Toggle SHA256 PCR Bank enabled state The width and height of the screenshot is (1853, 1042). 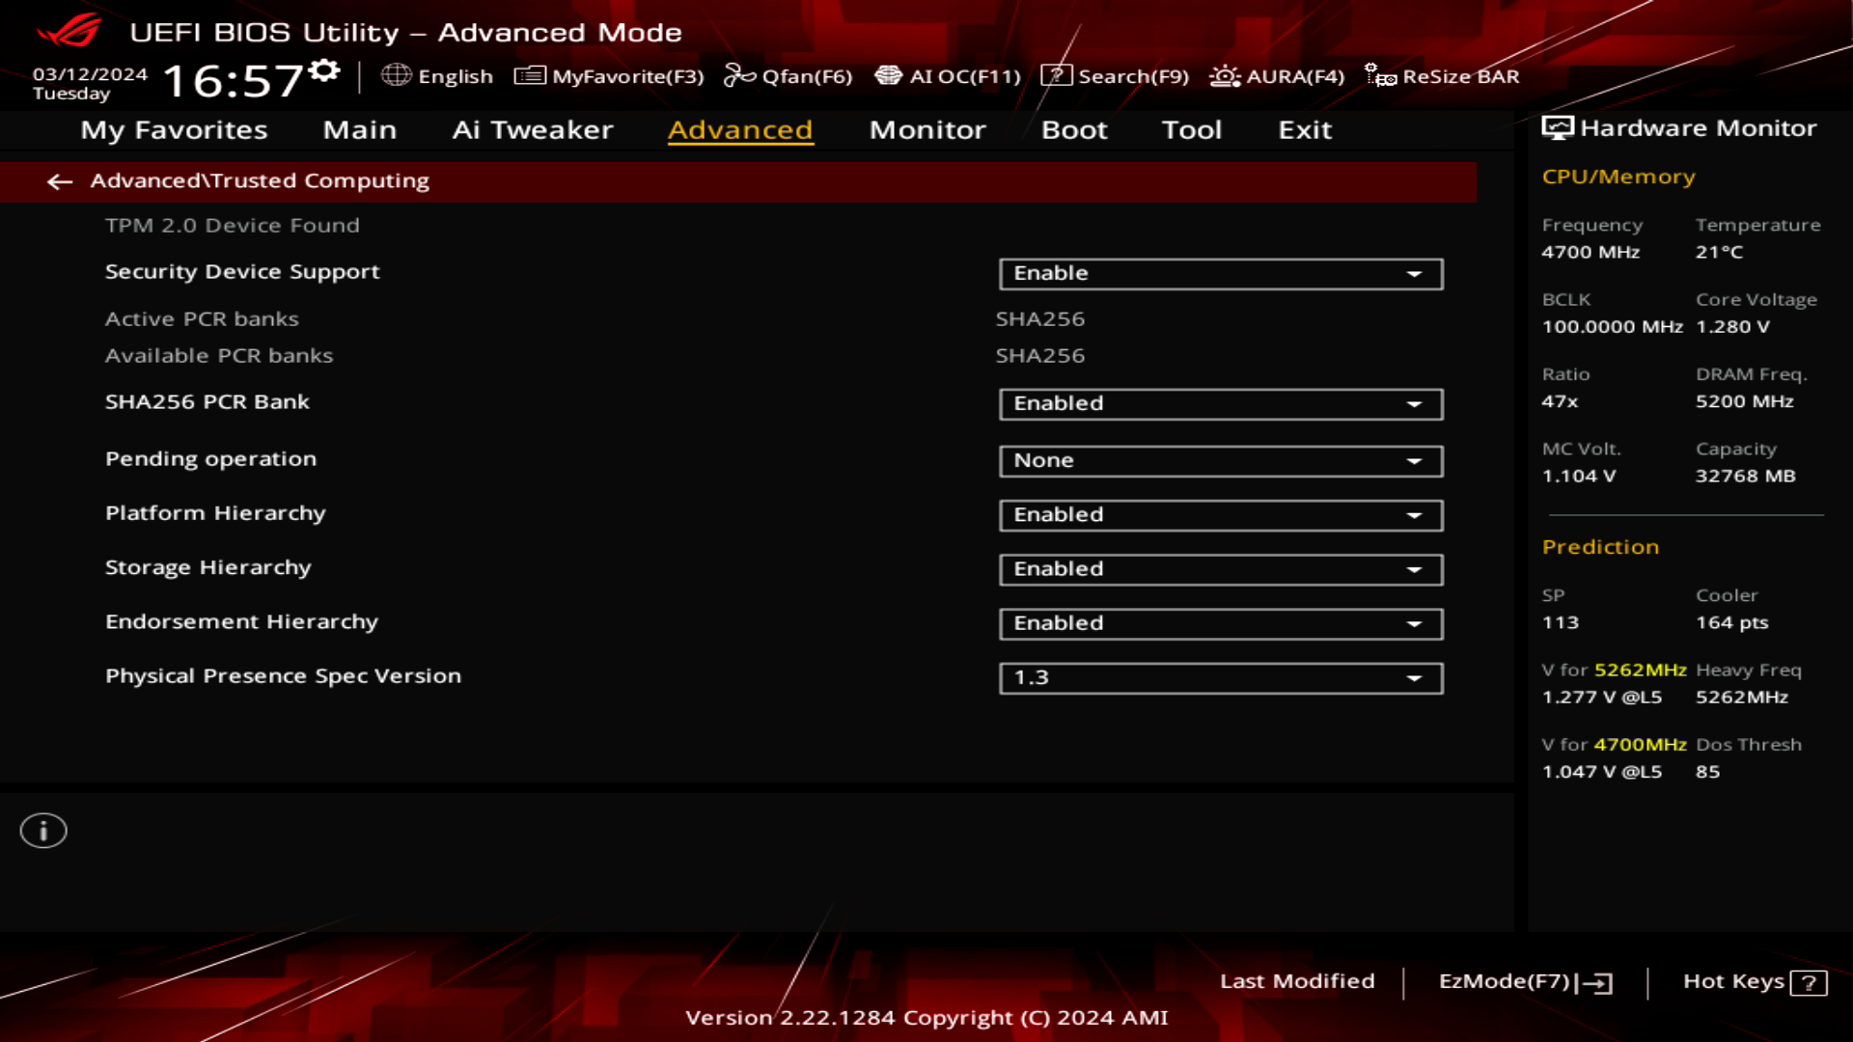[1219, 403]
